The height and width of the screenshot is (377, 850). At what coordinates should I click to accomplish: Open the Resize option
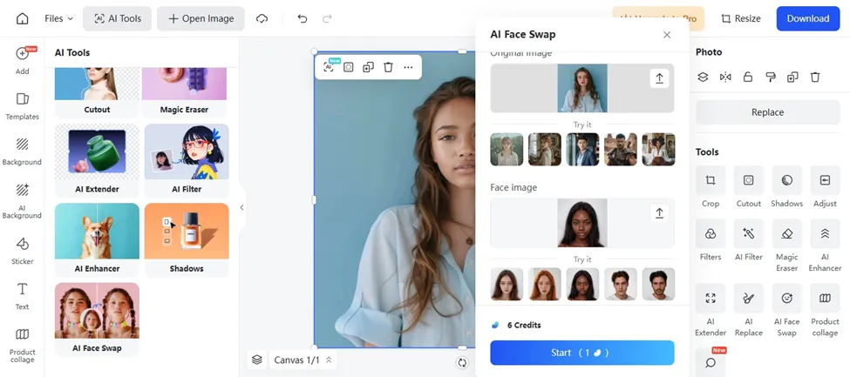coord(740,18)
